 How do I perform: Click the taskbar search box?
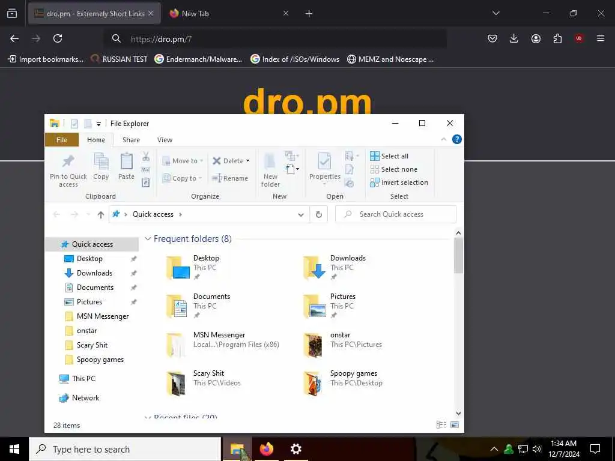pyautogui.click(x=125, y=449)
